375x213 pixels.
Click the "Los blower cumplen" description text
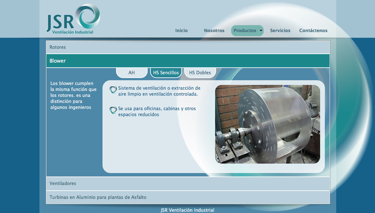click(x=73, y=95)
